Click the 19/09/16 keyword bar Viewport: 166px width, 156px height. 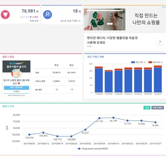[128, 80]
